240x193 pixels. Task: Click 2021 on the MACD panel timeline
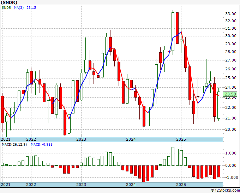[x=6, y=185]
